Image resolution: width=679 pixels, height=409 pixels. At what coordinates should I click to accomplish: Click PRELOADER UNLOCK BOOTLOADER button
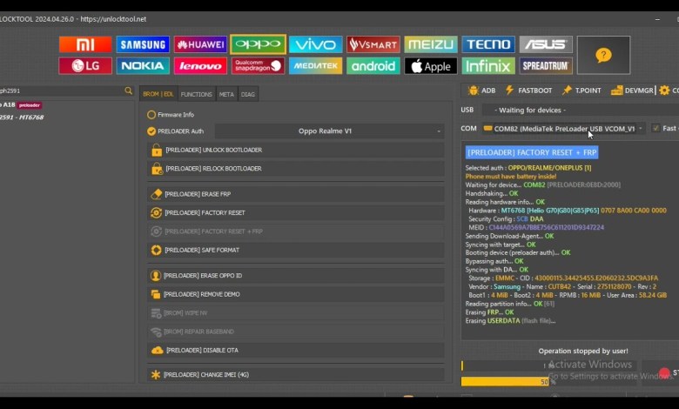(296, 151)
